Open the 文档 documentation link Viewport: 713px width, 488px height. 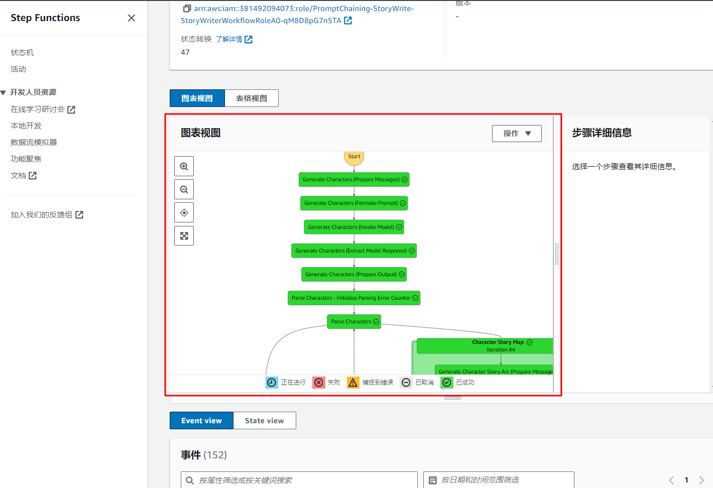[x=18, y=176]
